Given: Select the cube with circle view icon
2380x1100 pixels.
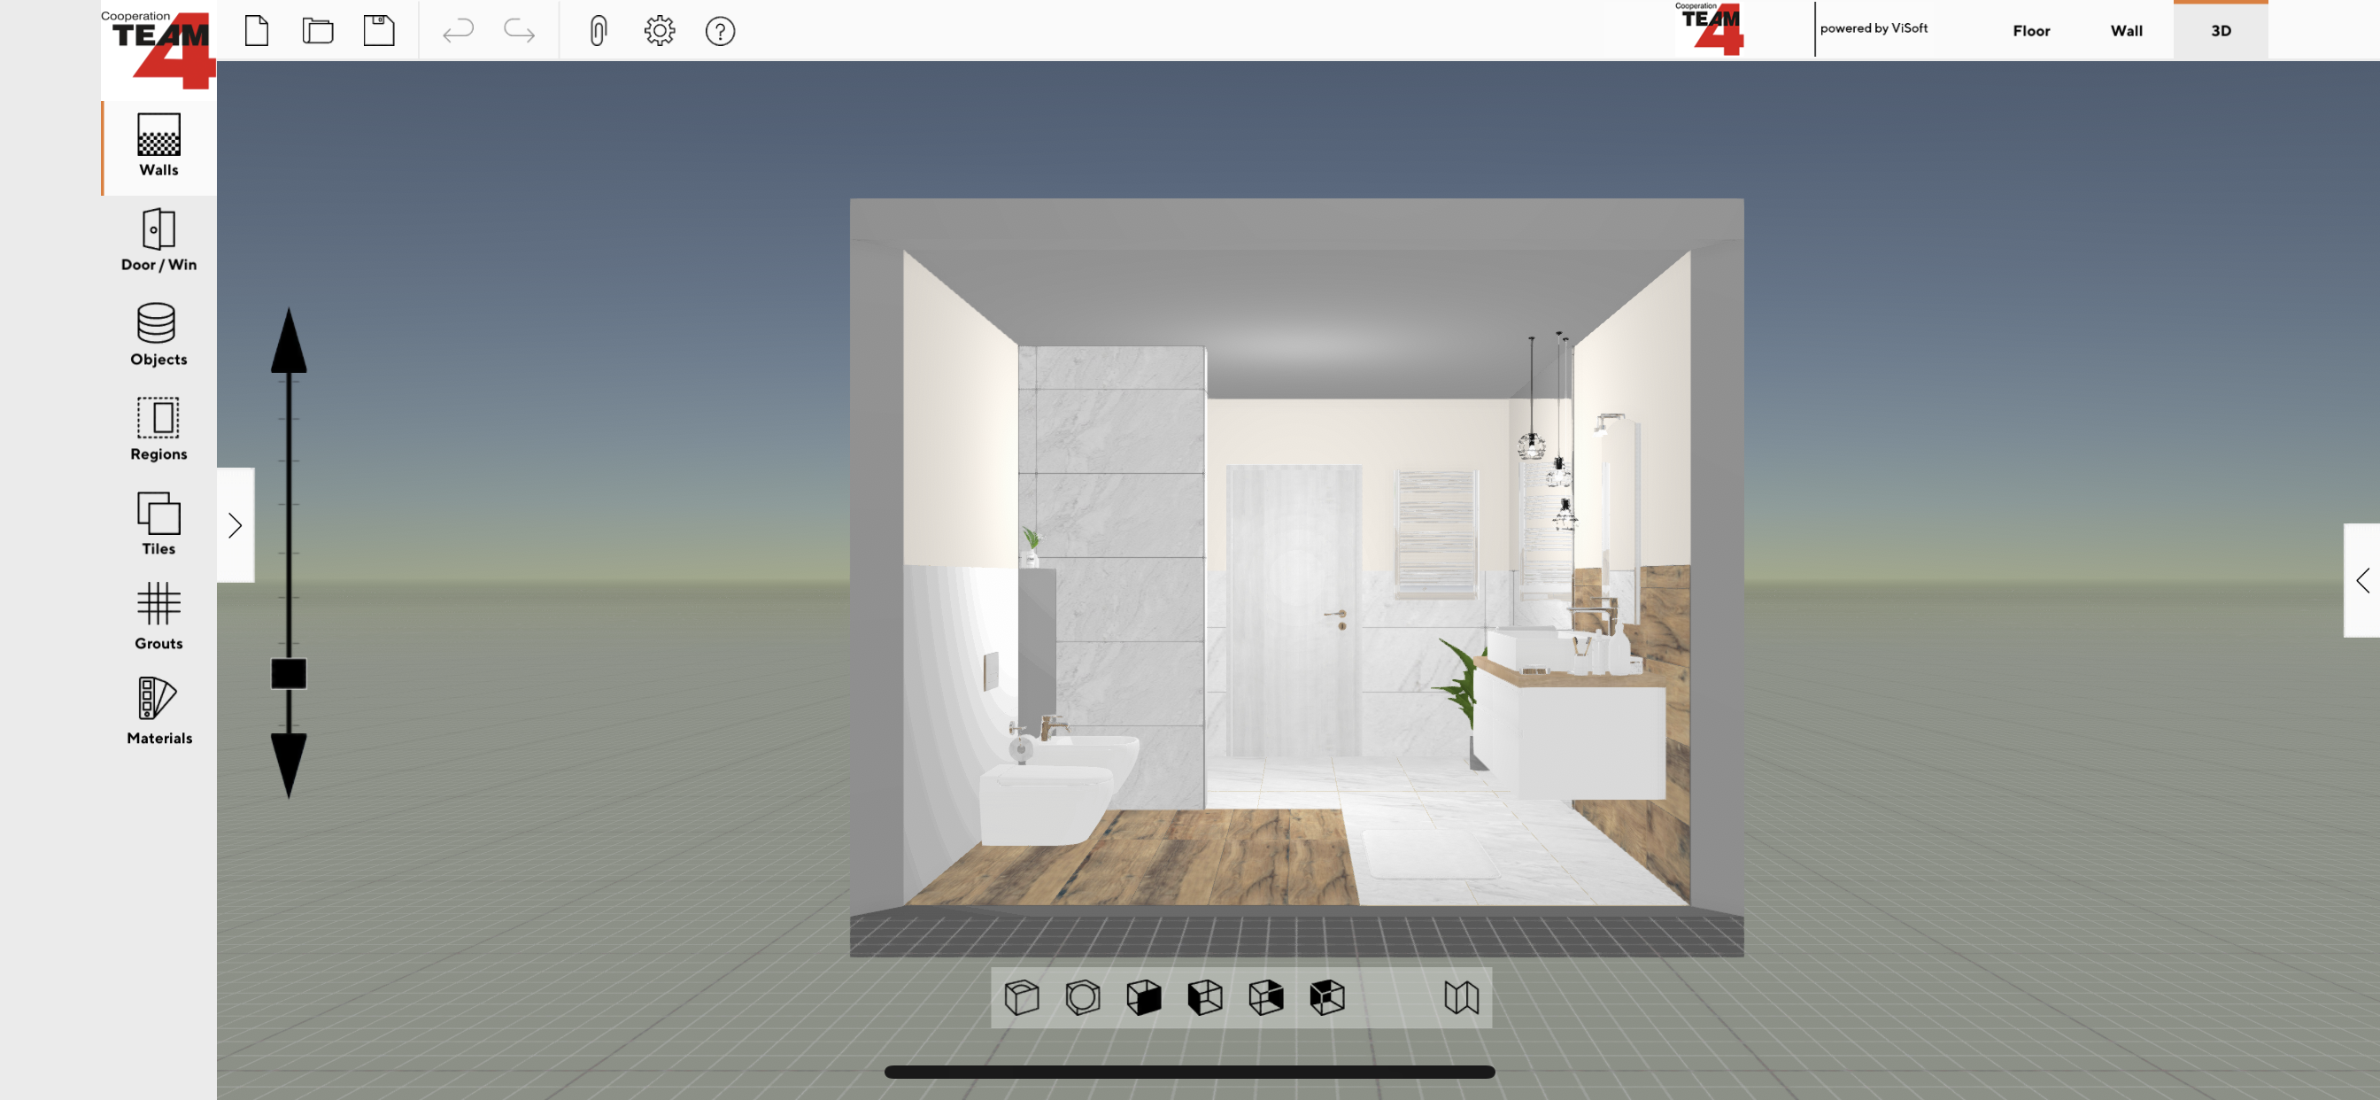Looking at the screenshot, I should click(1083, 997).
